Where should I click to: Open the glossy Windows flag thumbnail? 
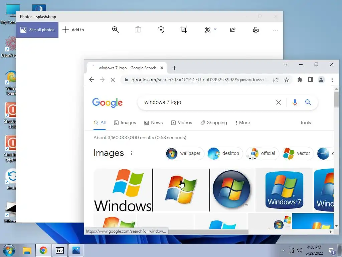click(181, 190)
